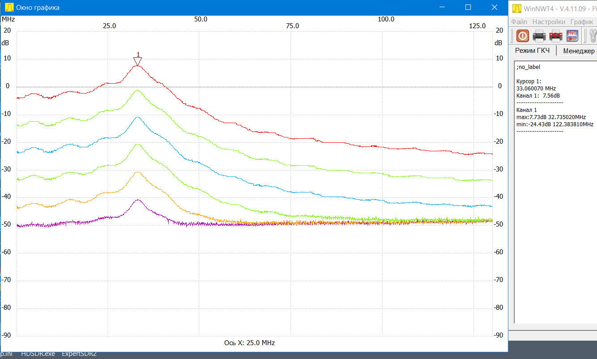Maximize the Окно графика window

[468, 7]
